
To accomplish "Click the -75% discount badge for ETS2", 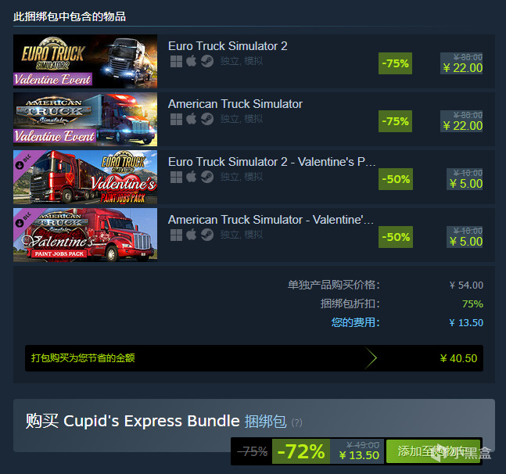I will pos(395,63).
